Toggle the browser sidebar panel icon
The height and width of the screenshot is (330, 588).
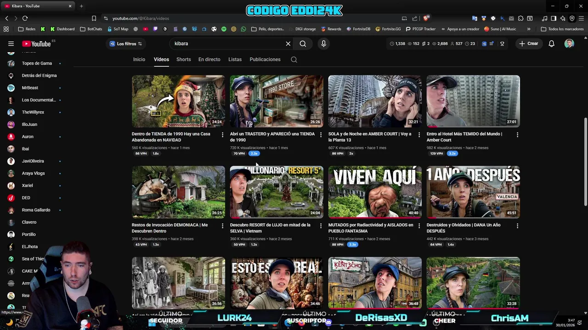pos(554,18)
